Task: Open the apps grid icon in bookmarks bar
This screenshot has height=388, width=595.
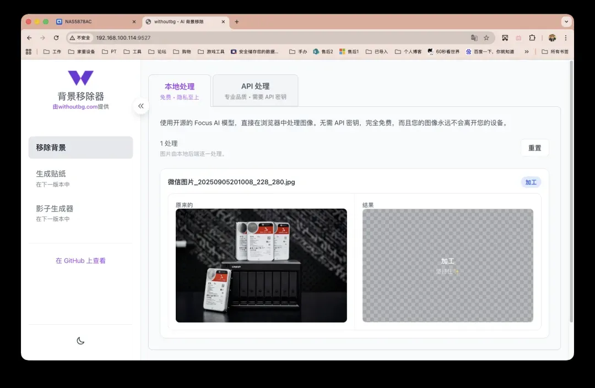Action: click(29, 52)
